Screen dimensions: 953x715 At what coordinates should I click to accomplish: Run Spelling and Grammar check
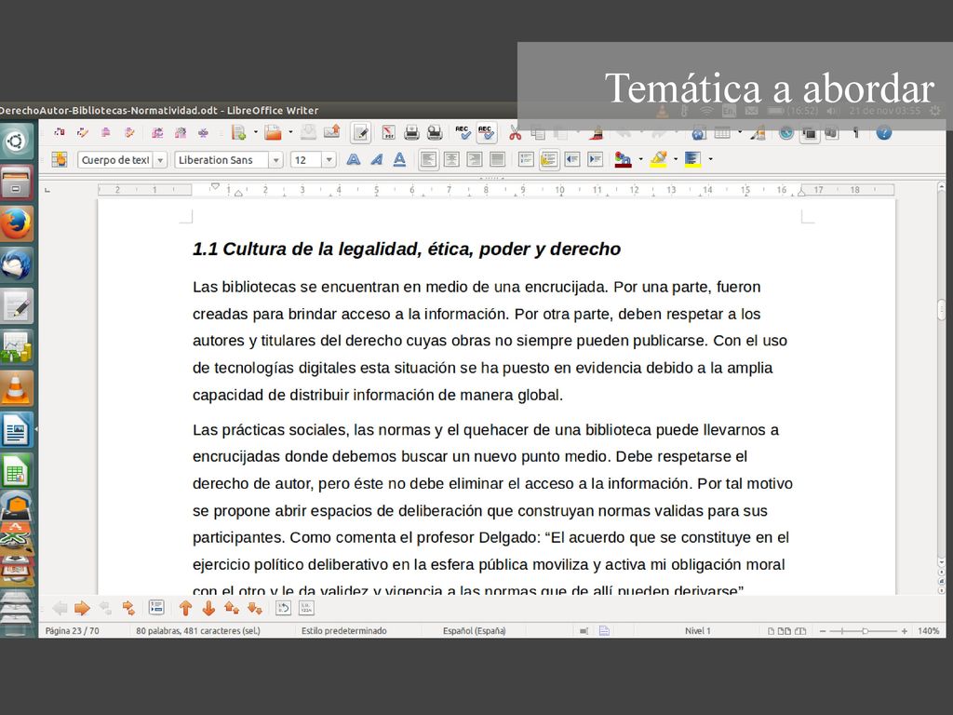pos(463,132)
